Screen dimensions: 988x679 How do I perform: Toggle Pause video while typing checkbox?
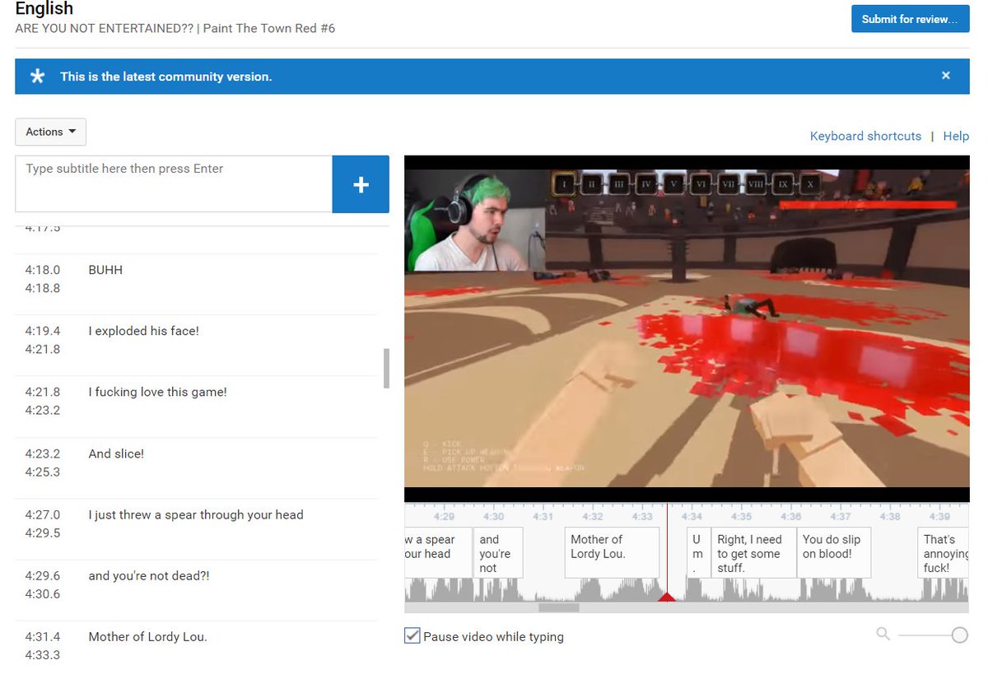[x=412, y=635]
